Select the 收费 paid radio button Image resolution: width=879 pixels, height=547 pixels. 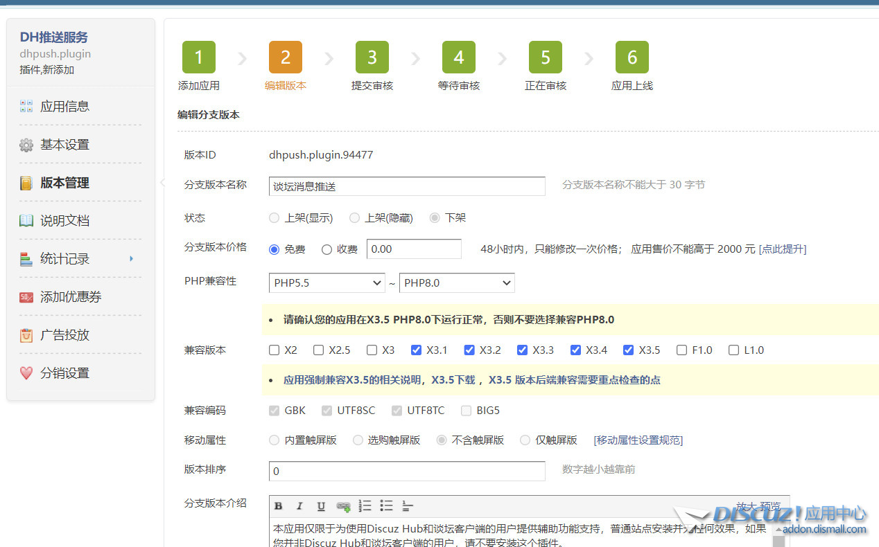point(327,249)
